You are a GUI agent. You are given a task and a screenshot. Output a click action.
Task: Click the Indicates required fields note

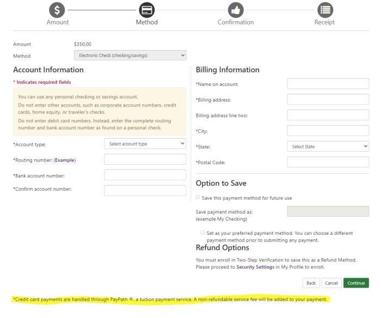click(x=42, y=82)
